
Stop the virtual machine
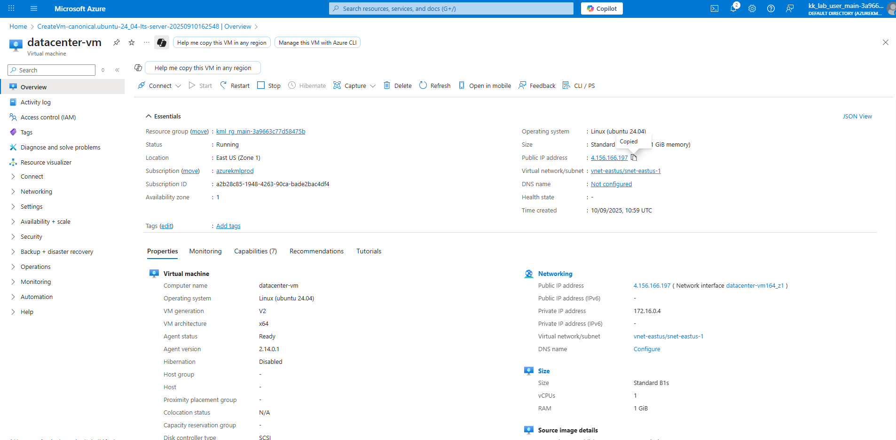(x=269, y=86)
